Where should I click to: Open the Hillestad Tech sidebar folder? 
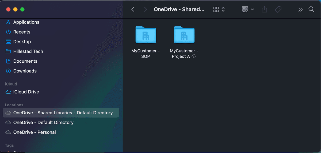28,51
